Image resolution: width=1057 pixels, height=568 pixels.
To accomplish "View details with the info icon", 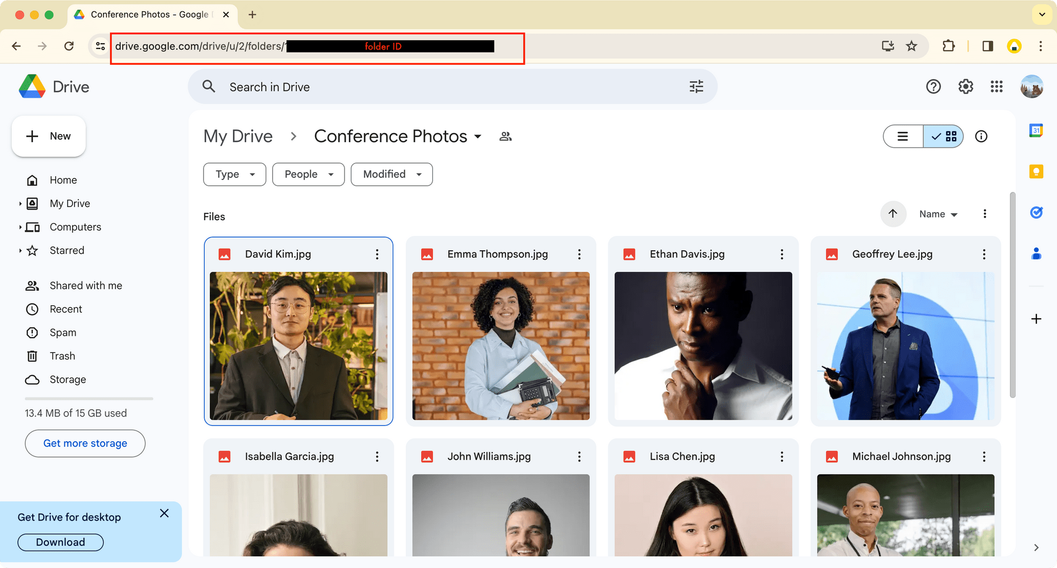I will tap(981, 136).
